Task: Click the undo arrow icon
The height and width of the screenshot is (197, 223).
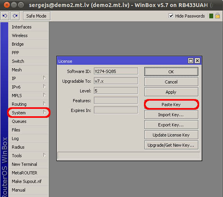Action: pos(5,16)
